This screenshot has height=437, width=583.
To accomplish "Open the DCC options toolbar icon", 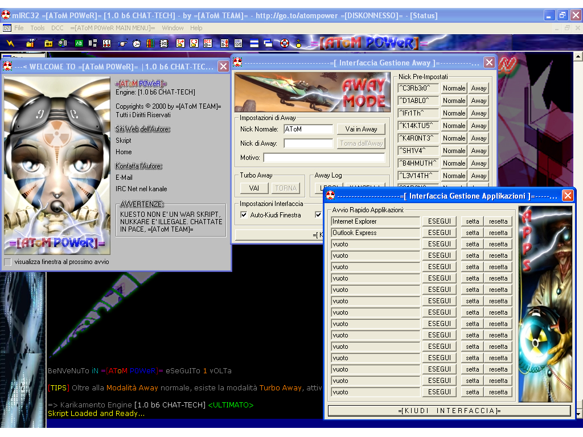I will tap(208, 43).
